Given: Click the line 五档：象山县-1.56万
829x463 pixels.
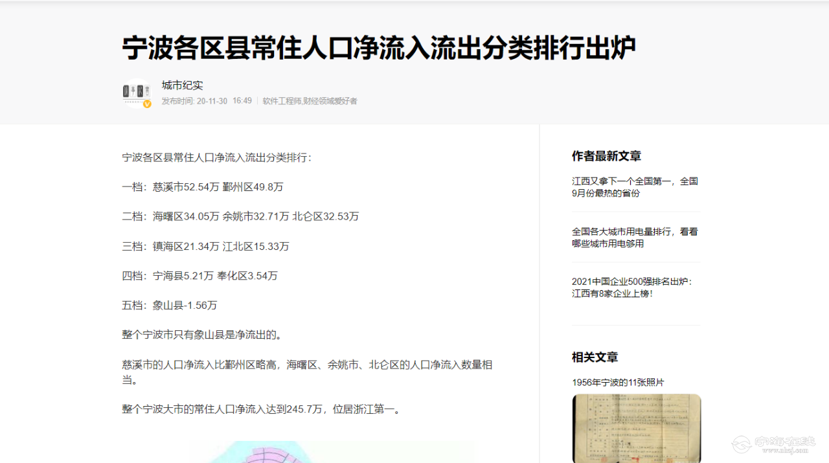Looking at the screenshot, I should pyautogui.click(x=170, y=306).
